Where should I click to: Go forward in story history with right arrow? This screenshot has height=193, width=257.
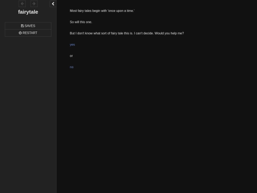[x=34, y=4]
